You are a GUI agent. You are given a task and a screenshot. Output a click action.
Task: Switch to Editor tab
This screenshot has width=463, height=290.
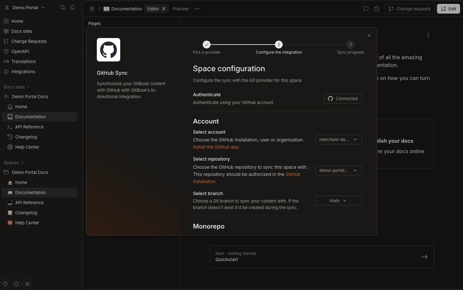pos(157,9)
